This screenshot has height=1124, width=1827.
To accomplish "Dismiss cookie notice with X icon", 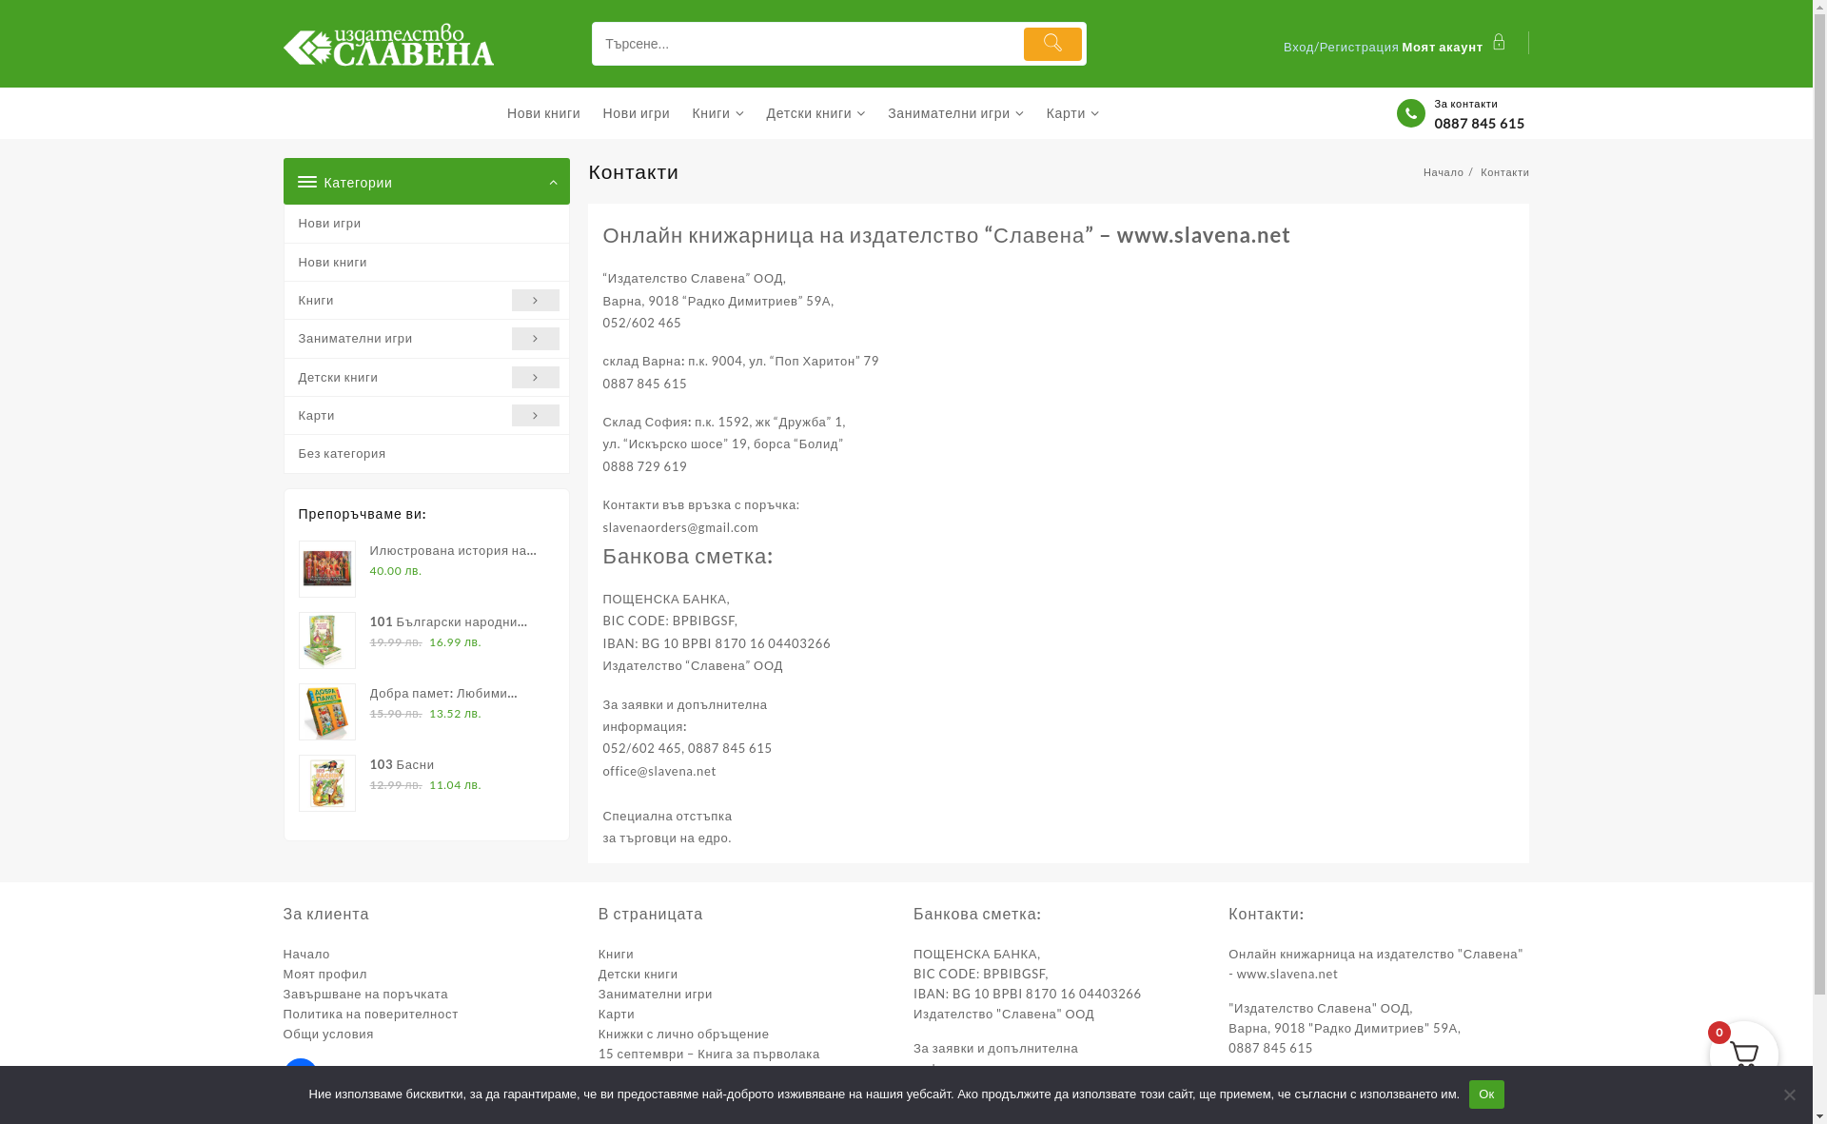I will 1789,1094.
